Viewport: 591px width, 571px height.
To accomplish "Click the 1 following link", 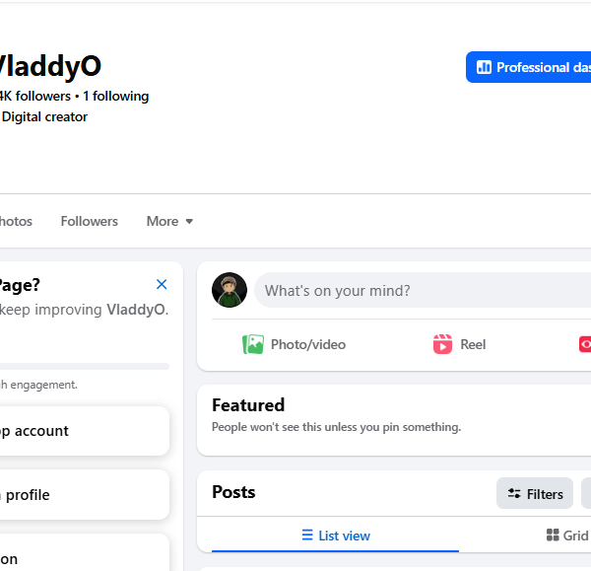I will point(115,97).
